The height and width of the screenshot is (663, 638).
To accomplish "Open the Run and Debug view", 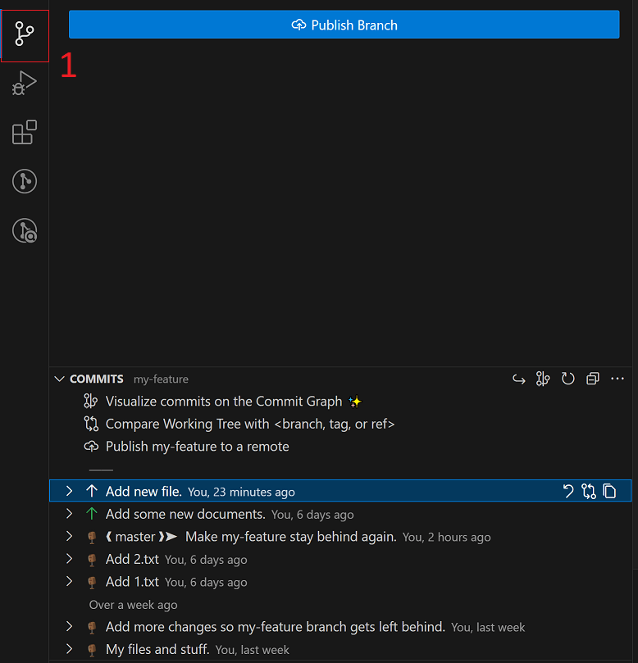I will [x=25, y=84].
